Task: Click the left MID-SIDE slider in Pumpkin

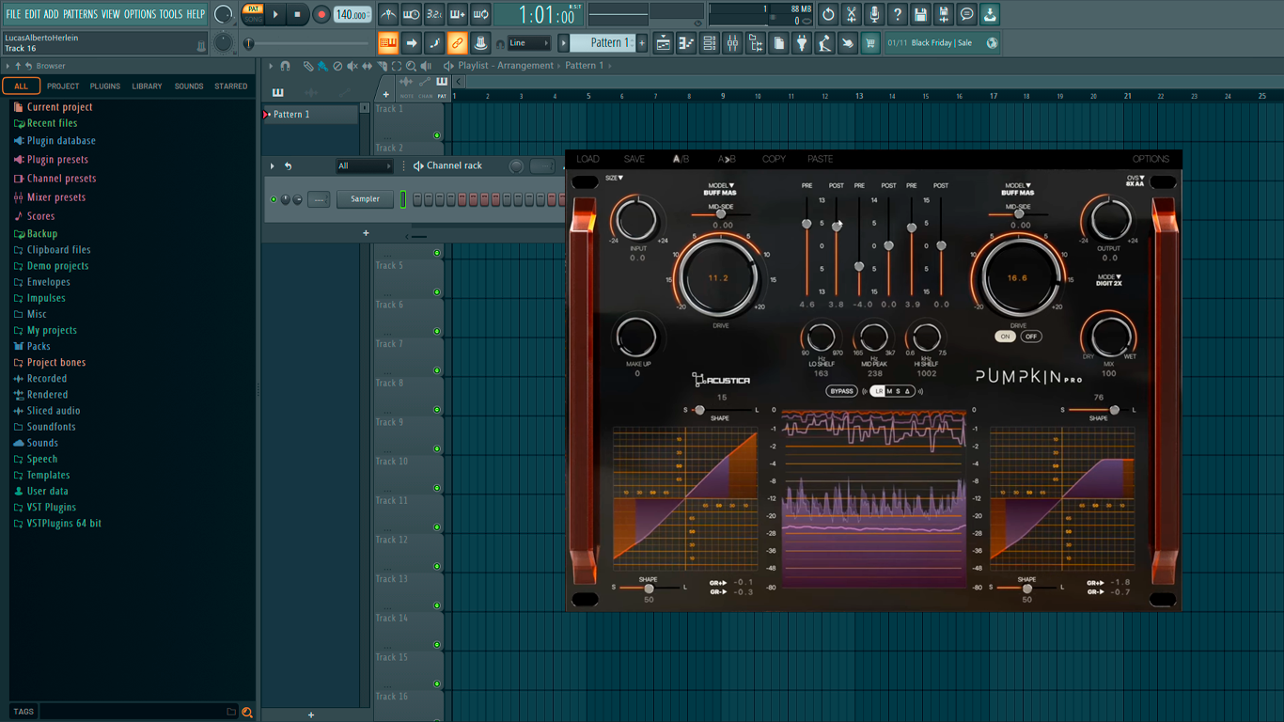Action: (x=721, y=214)
